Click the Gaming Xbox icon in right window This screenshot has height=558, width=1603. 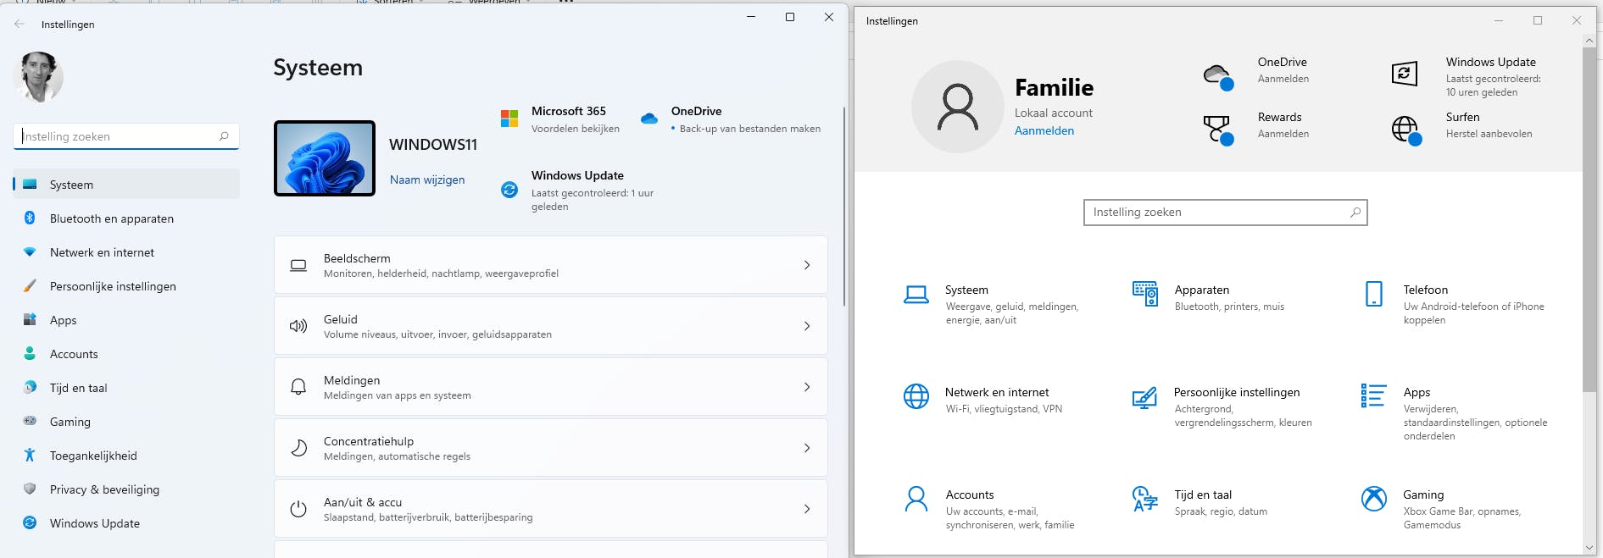pos(1373,500)
